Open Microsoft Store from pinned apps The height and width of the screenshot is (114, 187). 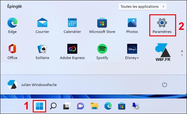102,25
